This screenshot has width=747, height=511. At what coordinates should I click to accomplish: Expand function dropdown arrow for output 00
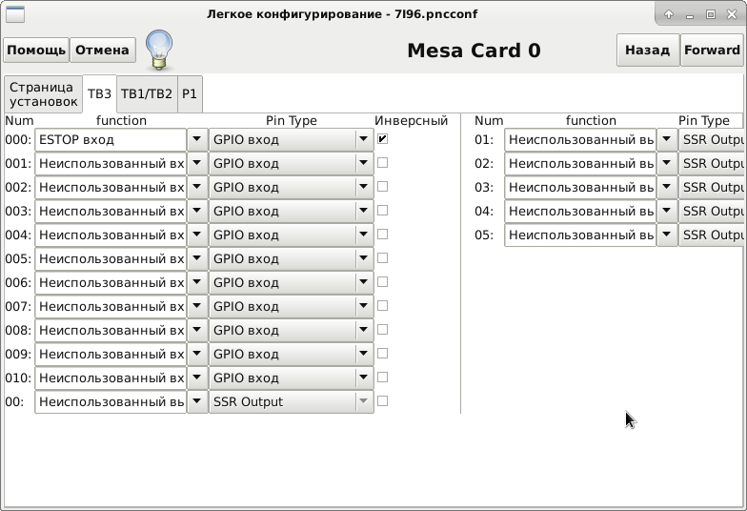coord(196,402)
